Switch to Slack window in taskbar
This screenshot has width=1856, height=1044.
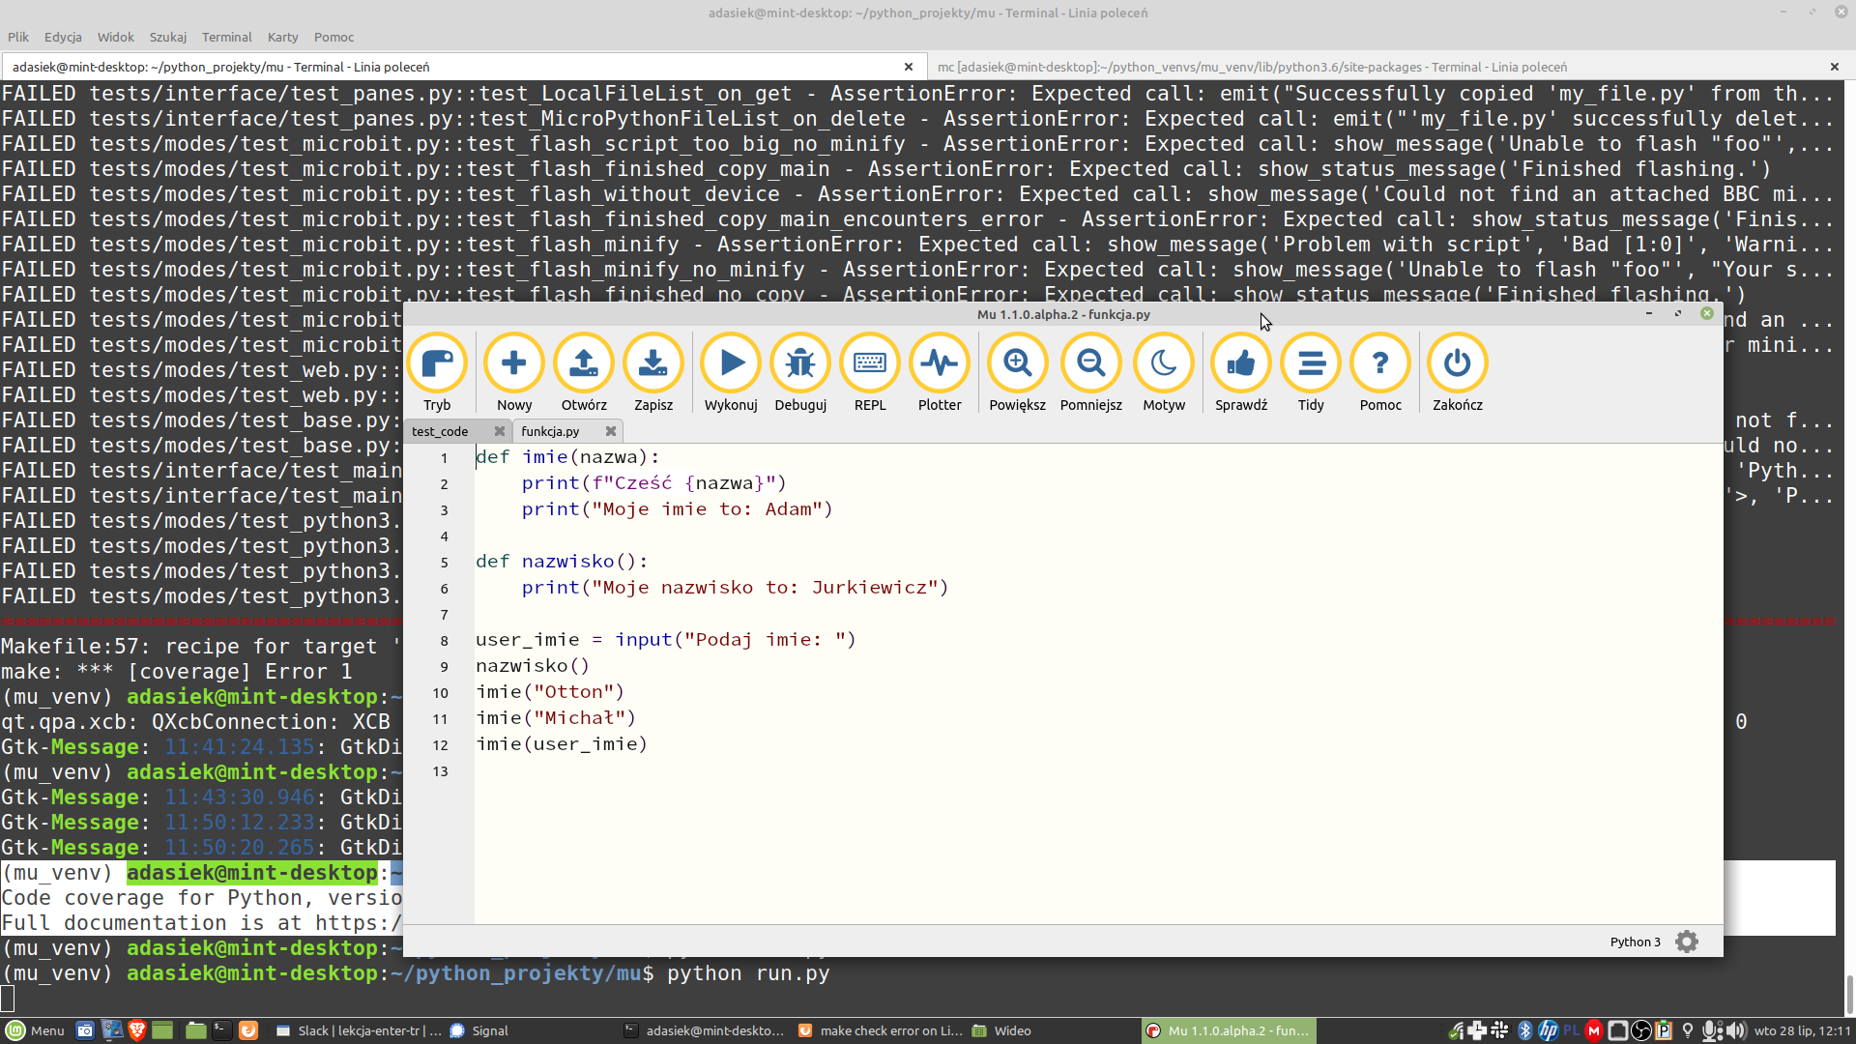pos(358,1030)
